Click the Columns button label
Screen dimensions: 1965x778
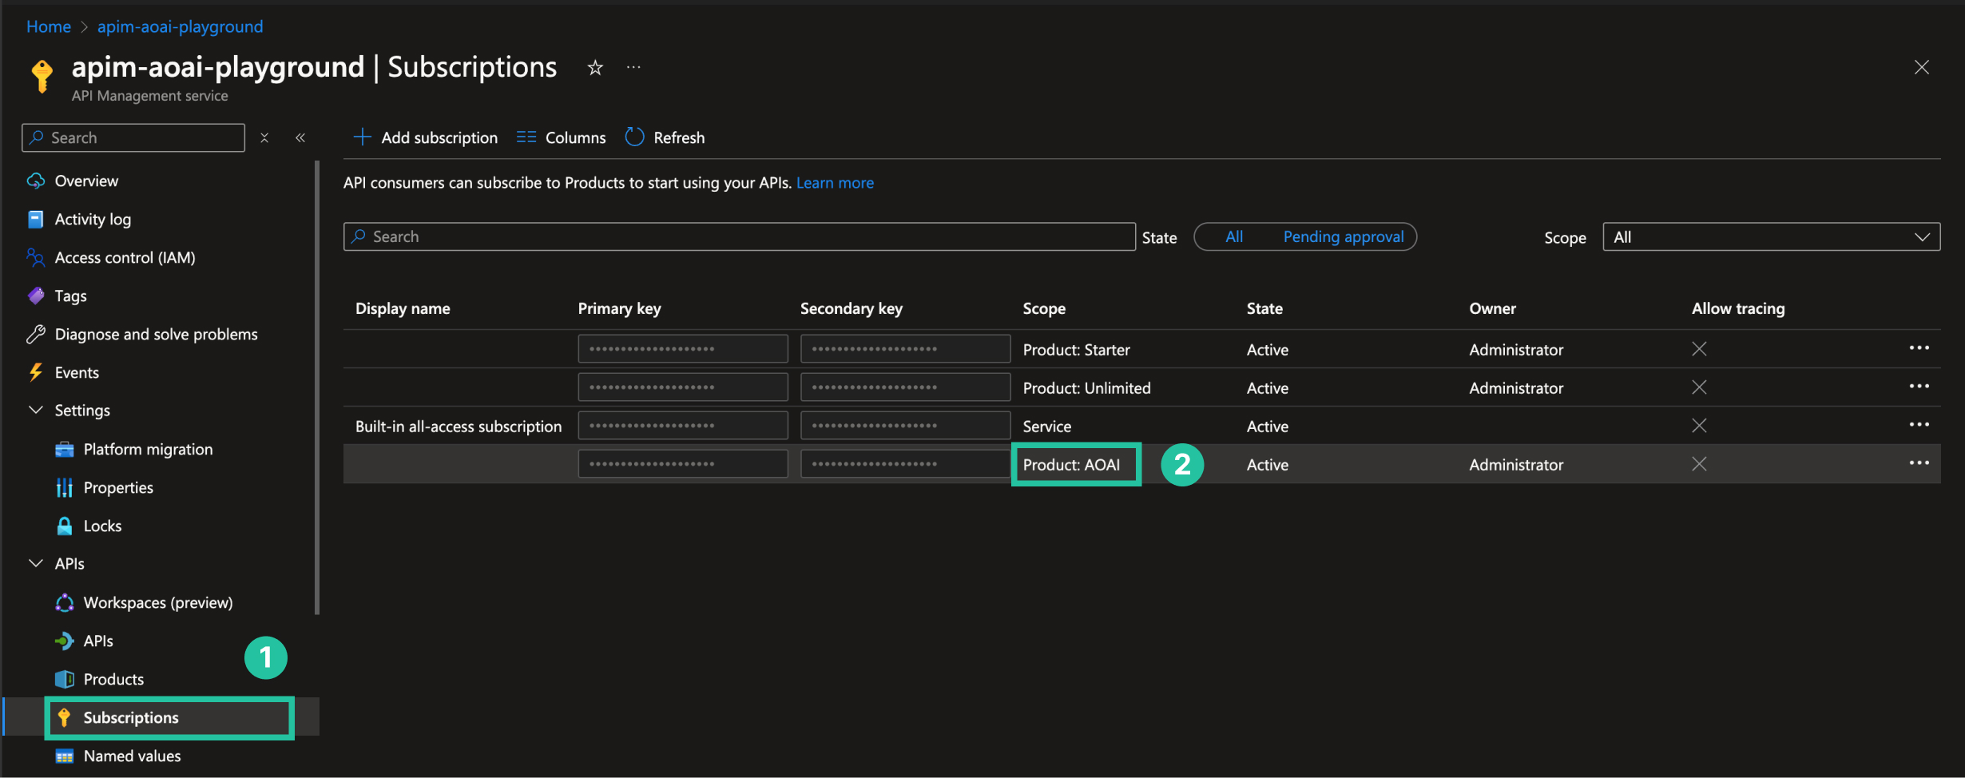coord(575,137)
